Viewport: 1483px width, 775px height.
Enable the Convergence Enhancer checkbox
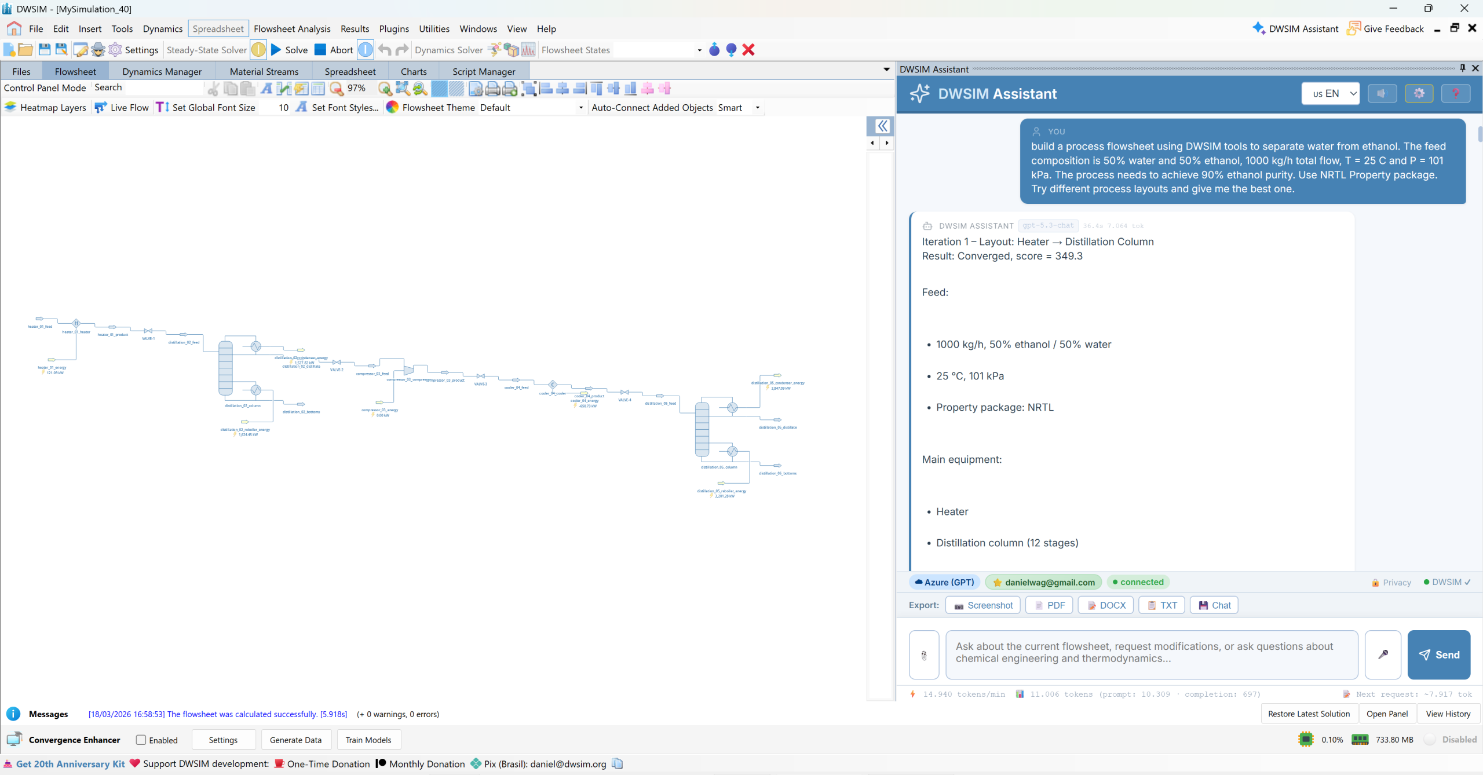[x=141, y=740]
